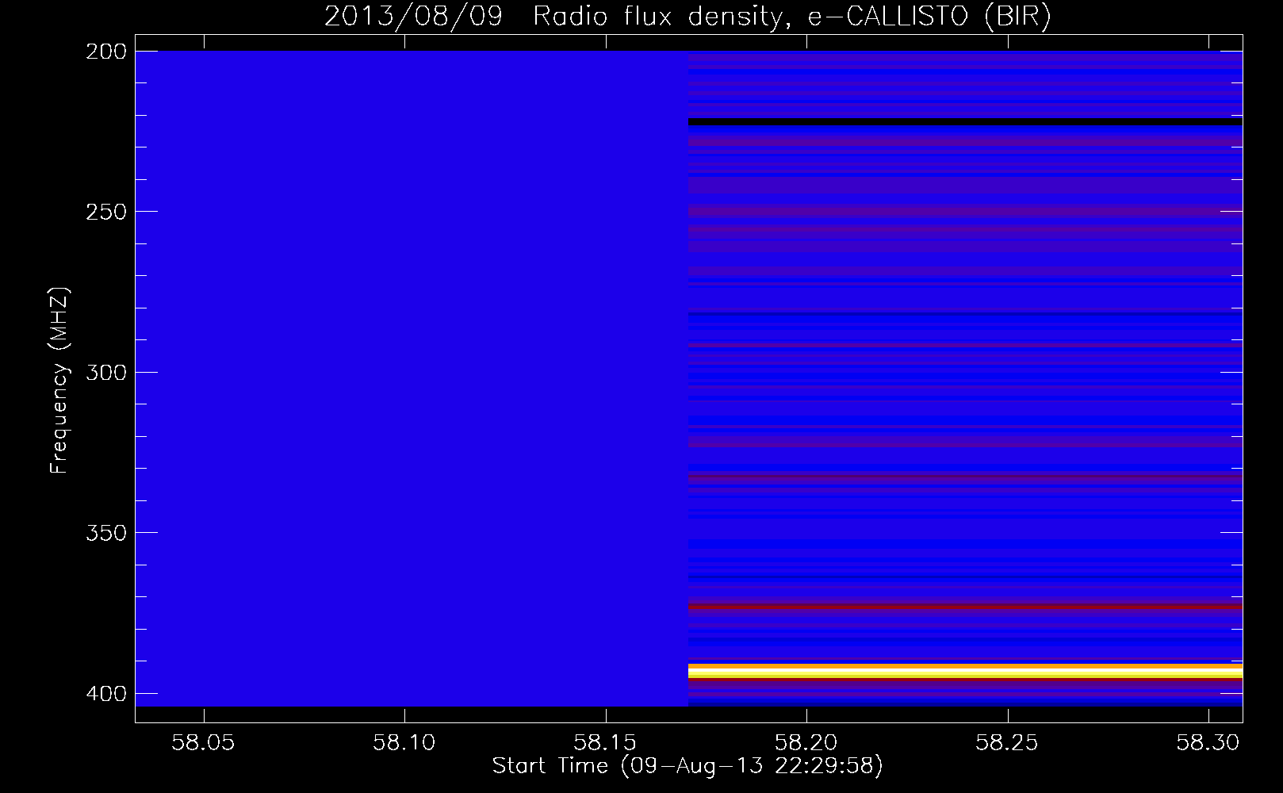Click the '200' frequency tick label
This screenshot has height=793, width=1283.
pyautogui.click(x=106, y=52)
